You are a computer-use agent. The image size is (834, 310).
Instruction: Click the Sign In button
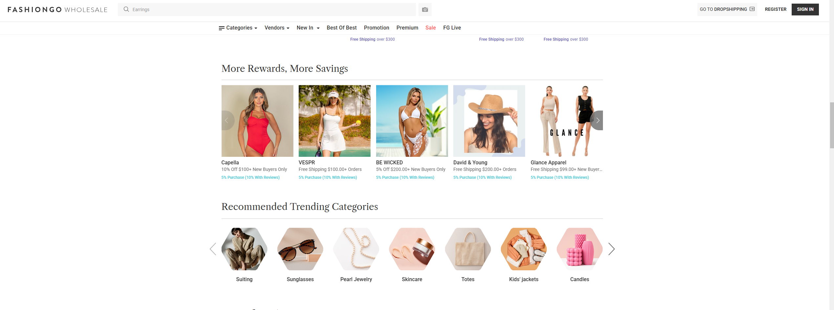tap(805, 9)
